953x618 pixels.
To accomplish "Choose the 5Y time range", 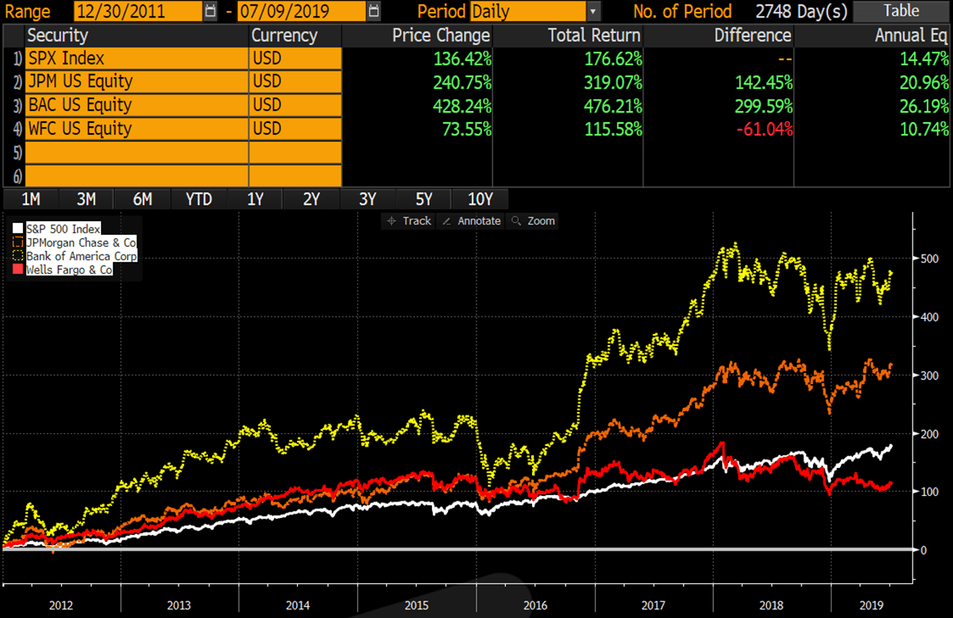I will click(423, 199).
